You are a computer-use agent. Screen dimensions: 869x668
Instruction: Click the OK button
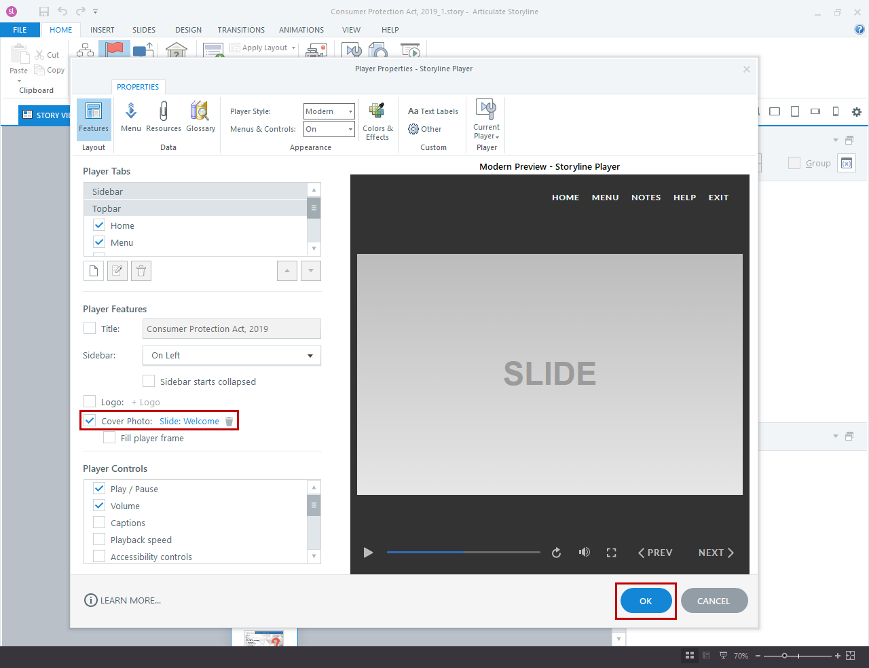646,601
